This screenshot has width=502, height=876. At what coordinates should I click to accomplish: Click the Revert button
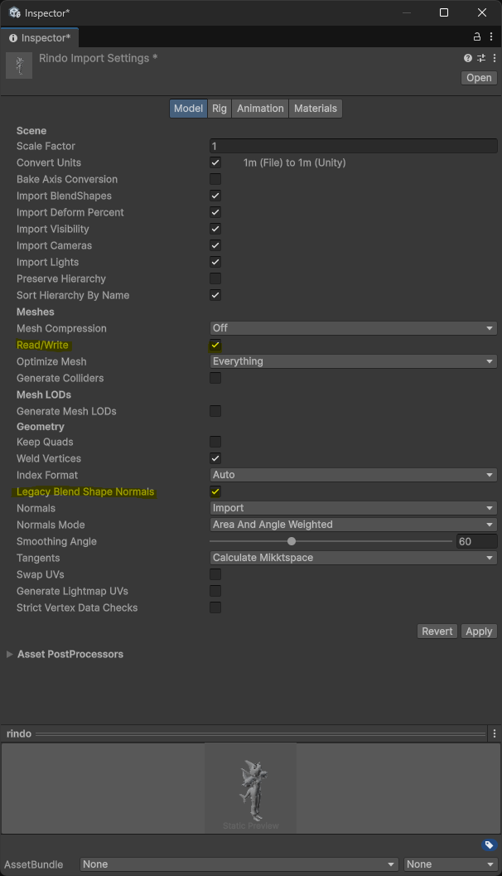pyautogui.click(x=437, y=632)
